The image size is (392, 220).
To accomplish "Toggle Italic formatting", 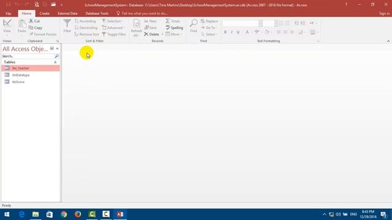I will [232, 32].
